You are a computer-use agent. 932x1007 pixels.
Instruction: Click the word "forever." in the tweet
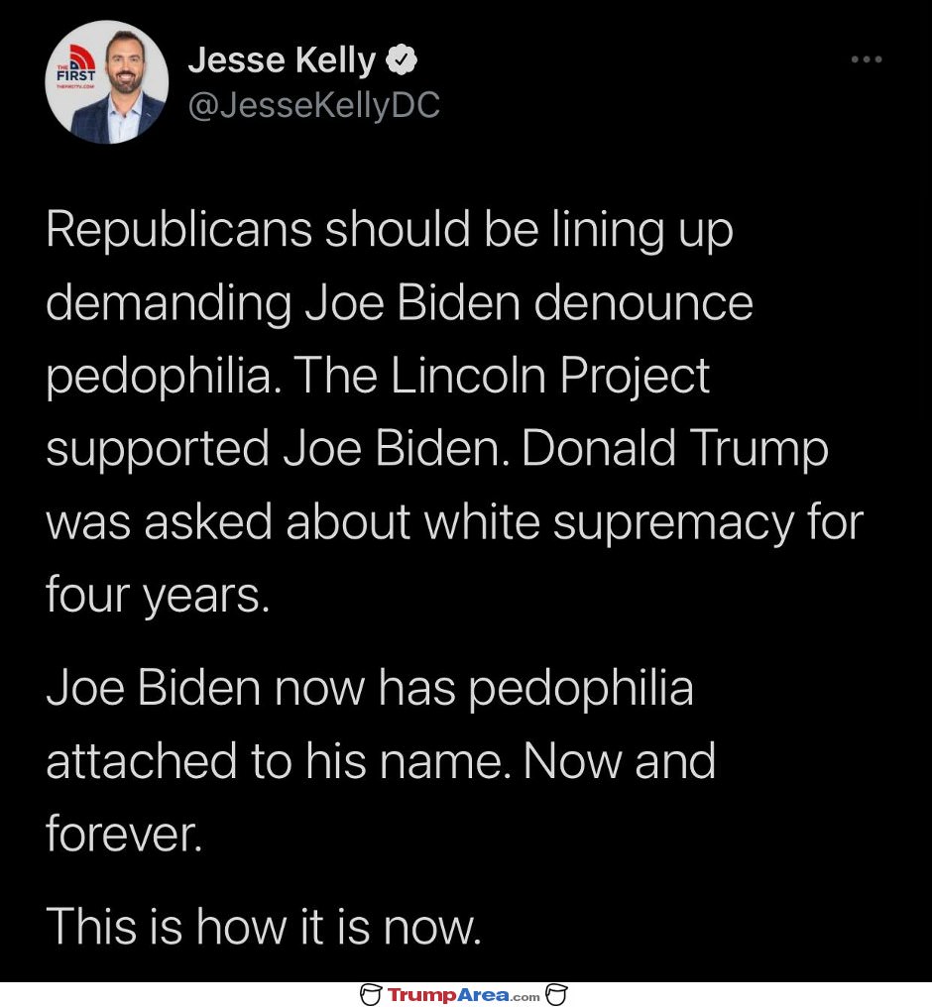124,835
